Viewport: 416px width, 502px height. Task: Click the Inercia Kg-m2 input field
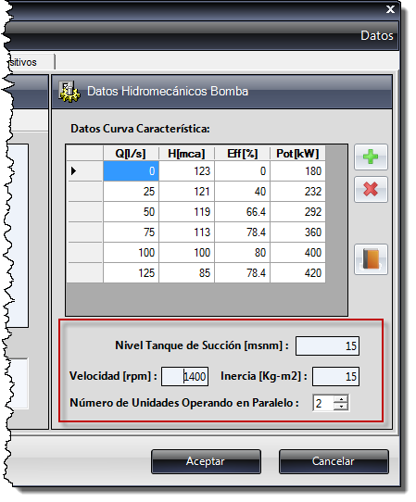tap(335, 376)
